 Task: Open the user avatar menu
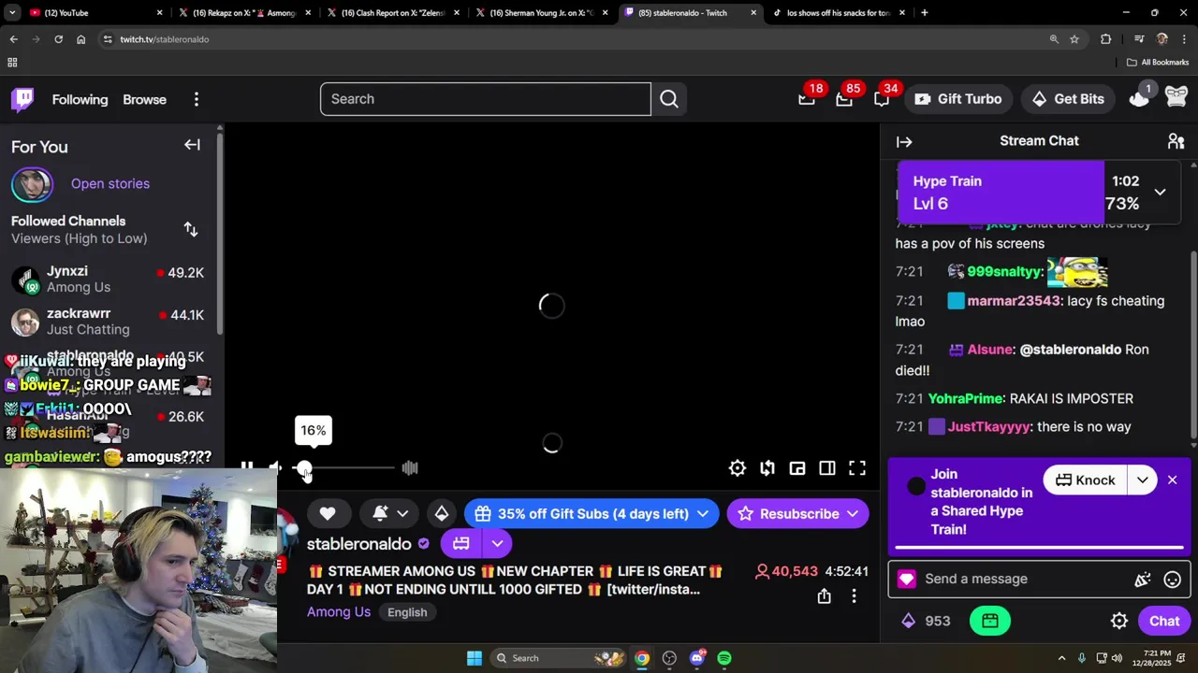coord(1176,98)
